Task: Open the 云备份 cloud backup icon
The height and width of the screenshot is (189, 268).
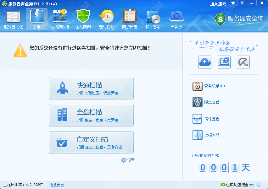Action: coord(176,19)
